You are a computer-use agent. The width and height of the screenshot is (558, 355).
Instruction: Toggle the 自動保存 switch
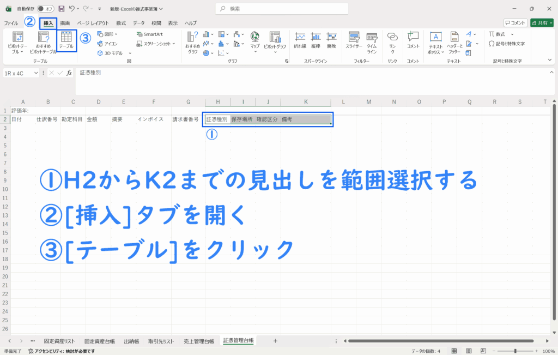point(46,9)
